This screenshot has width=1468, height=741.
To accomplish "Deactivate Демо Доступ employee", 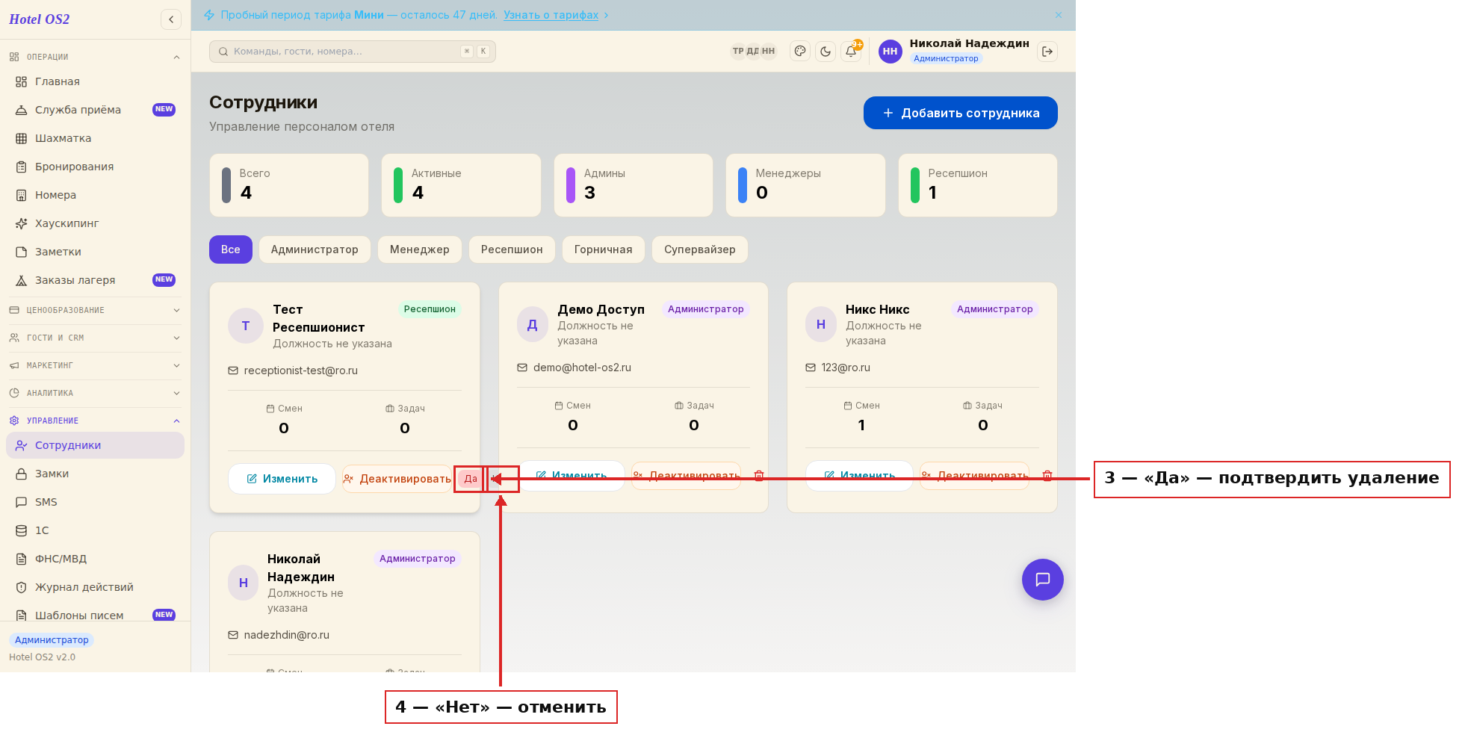I will [686, 476].
